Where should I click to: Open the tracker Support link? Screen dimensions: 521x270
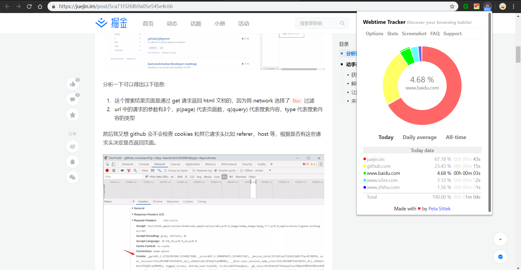coord(452,34)
